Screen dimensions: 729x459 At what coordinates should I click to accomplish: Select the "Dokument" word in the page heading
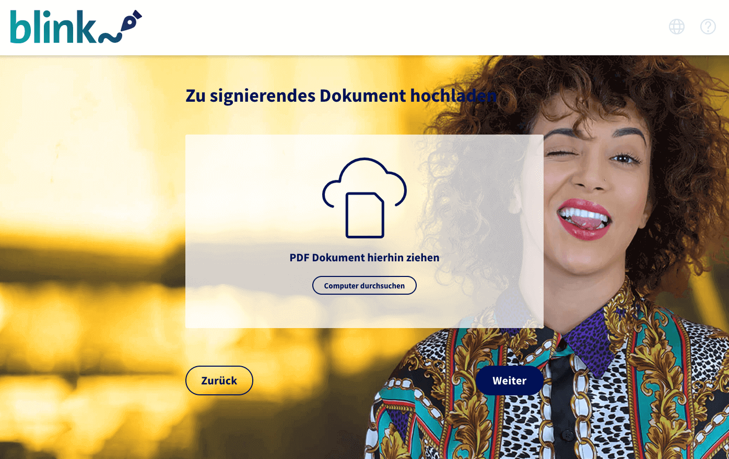[362, 96]
